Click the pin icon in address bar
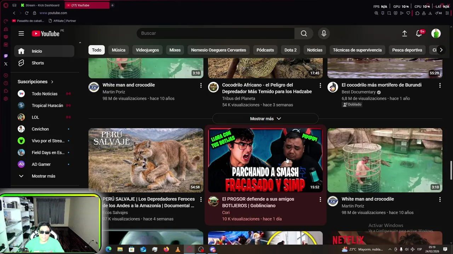 click(383, 13)
